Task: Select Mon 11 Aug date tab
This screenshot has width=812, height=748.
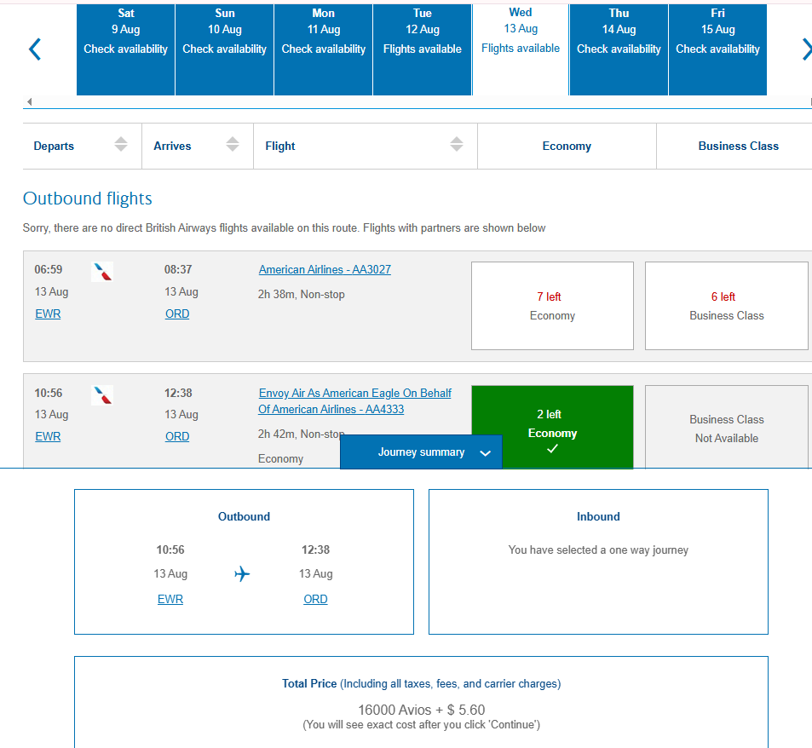Action: point(324,49)
